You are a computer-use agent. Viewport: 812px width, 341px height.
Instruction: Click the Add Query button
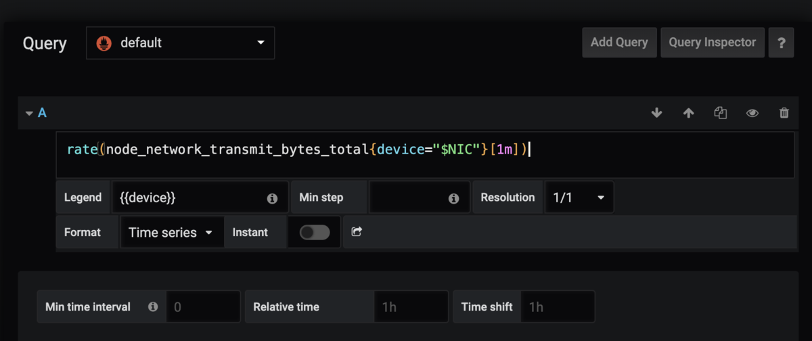(619, 42)
